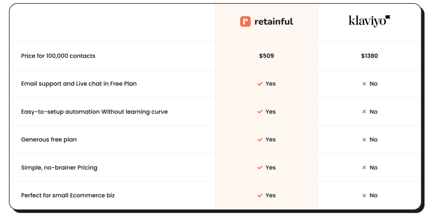Click the Email support and Live chat label
The height and width of the screenshot is (217, 428).
tap(79, 84)
